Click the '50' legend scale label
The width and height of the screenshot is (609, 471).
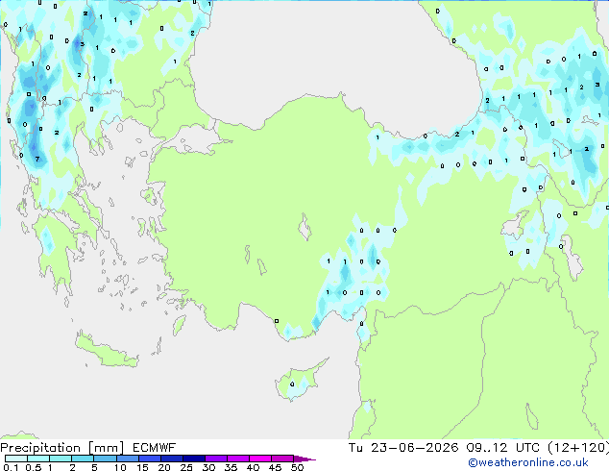(x=297, y=467)
